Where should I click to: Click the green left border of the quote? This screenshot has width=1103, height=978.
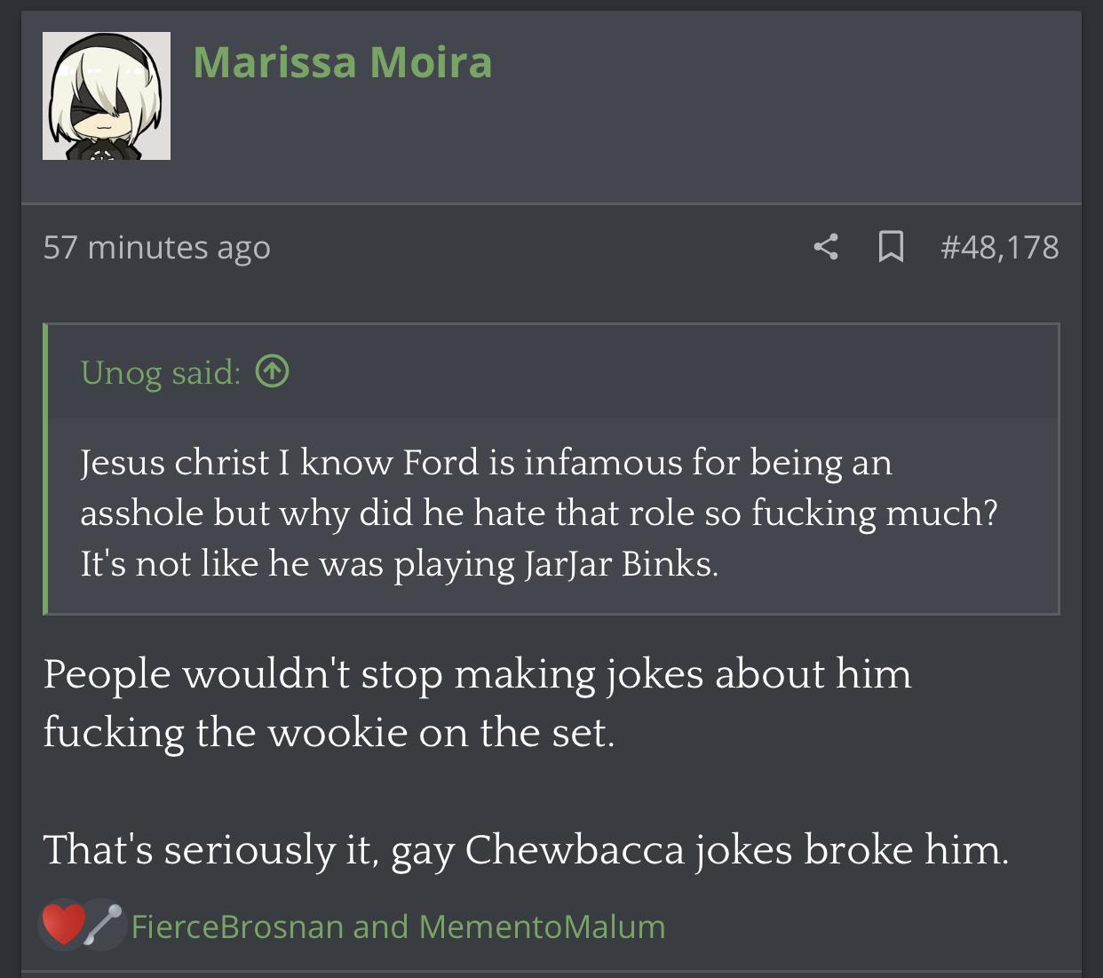(x=45, y=469)
